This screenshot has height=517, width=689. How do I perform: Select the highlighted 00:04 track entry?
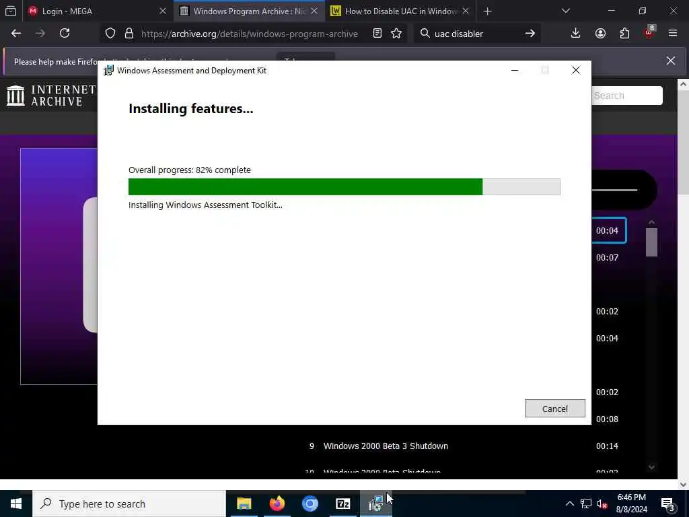608,230
